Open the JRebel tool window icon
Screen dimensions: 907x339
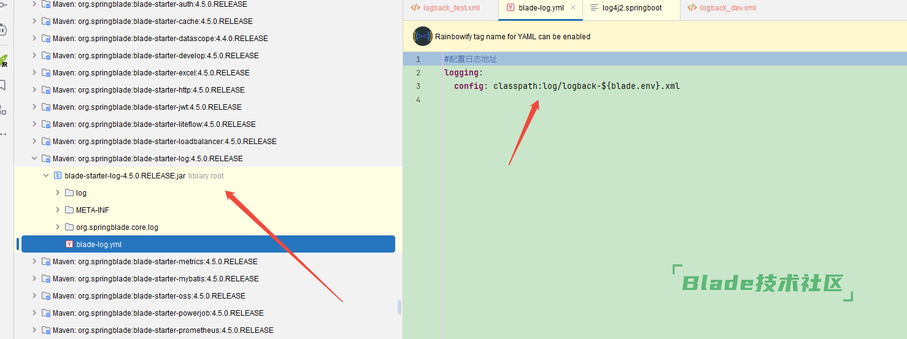pos(4,61)
